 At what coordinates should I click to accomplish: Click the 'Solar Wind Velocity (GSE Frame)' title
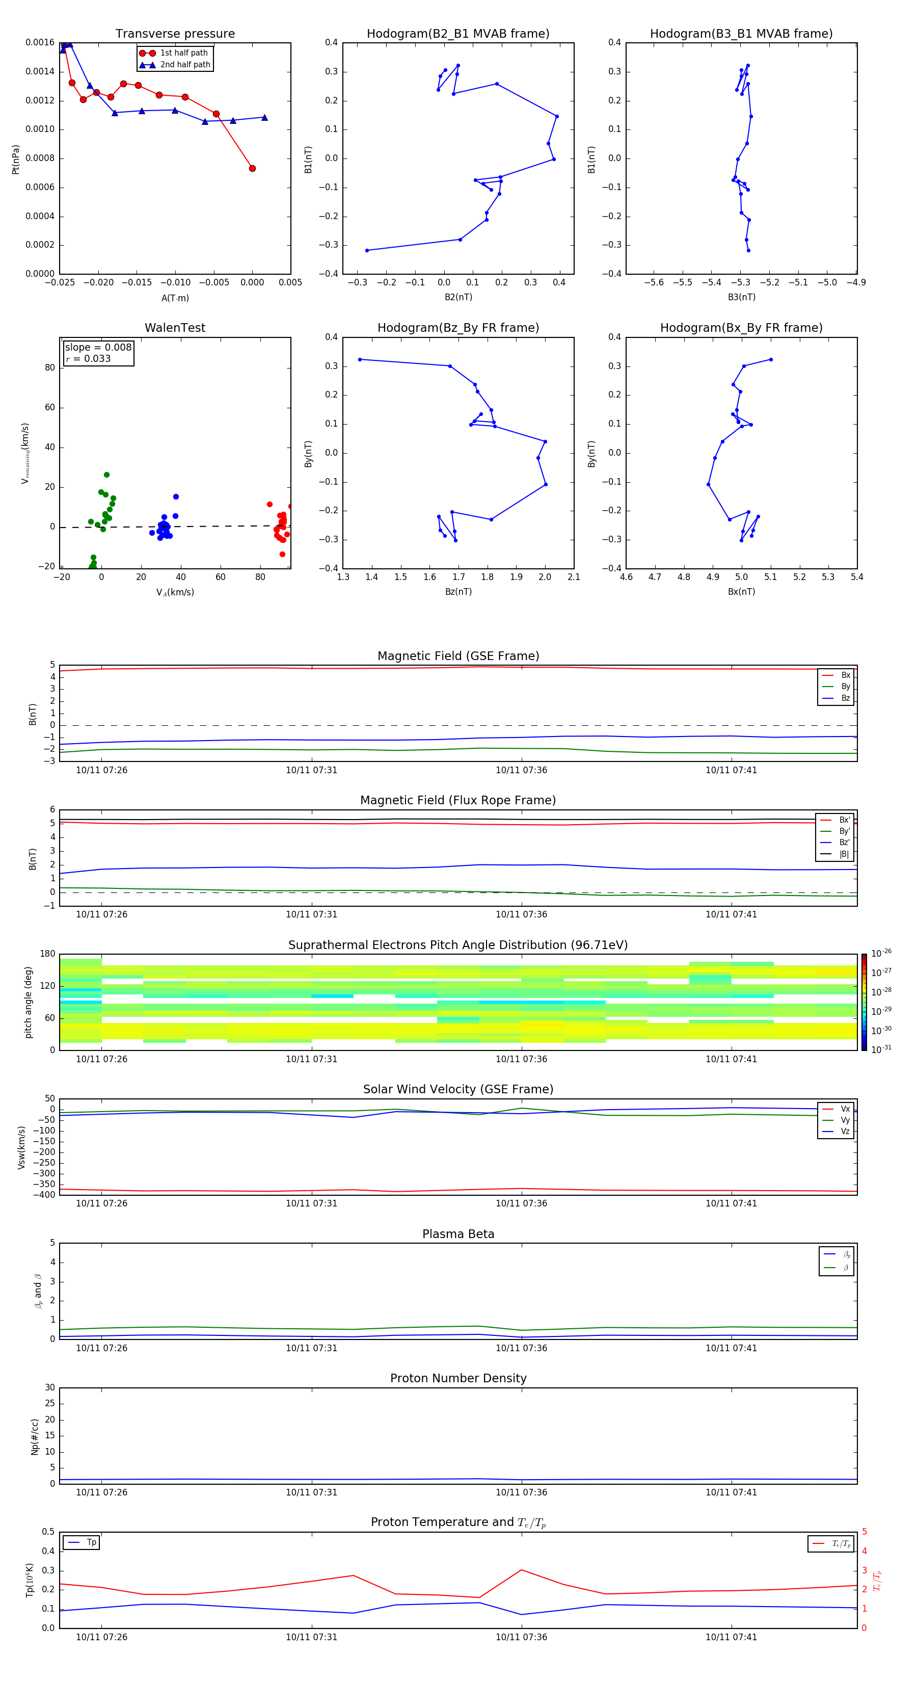tap(458, 1089)
